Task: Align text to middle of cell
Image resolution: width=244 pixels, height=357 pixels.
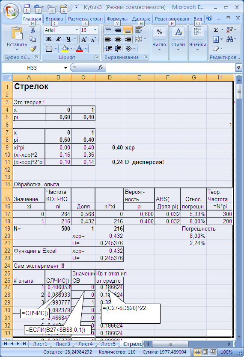Action: [118, 30]
